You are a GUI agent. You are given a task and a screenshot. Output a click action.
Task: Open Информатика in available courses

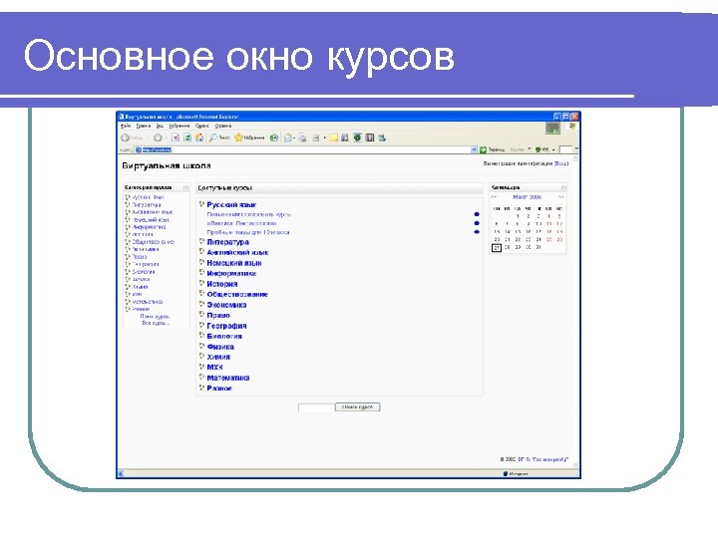click(x=231, y=274)
